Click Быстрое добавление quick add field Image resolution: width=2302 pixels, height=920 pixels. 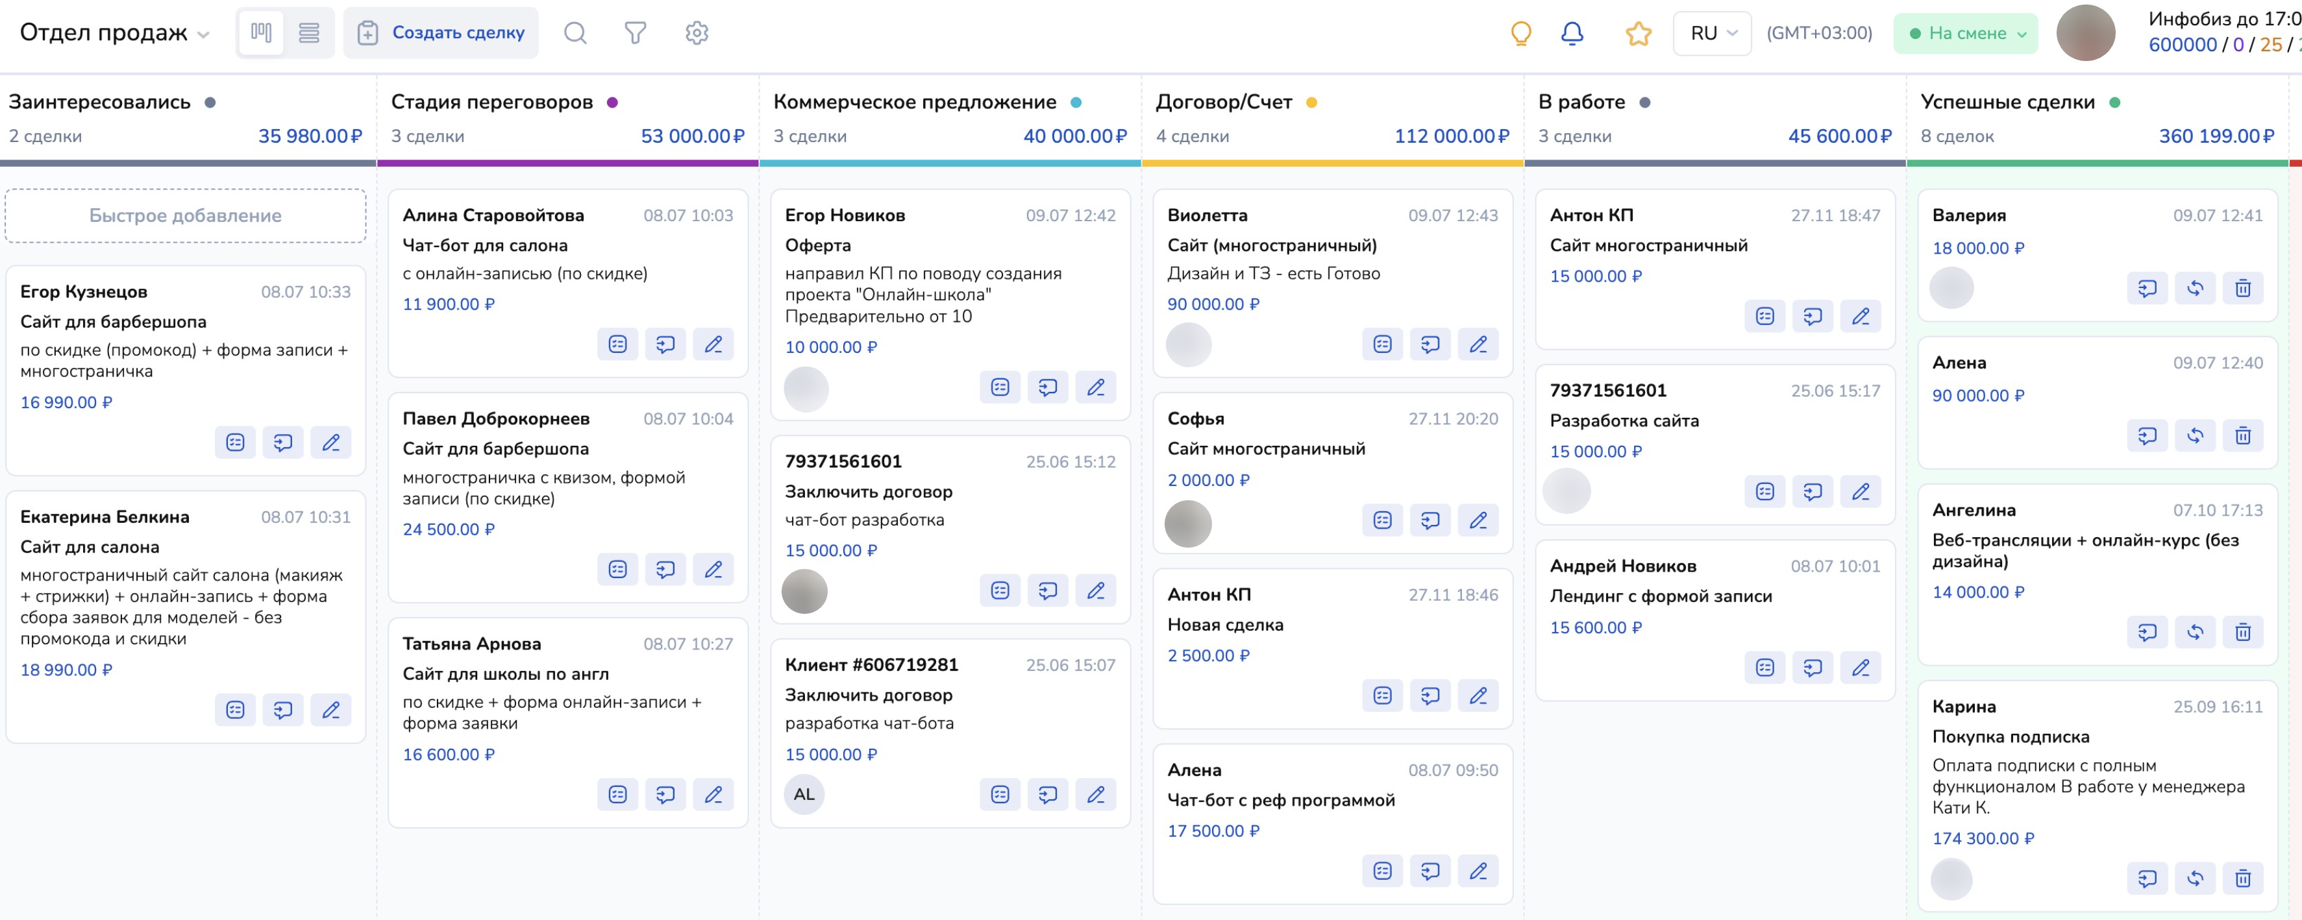(186, 215)
